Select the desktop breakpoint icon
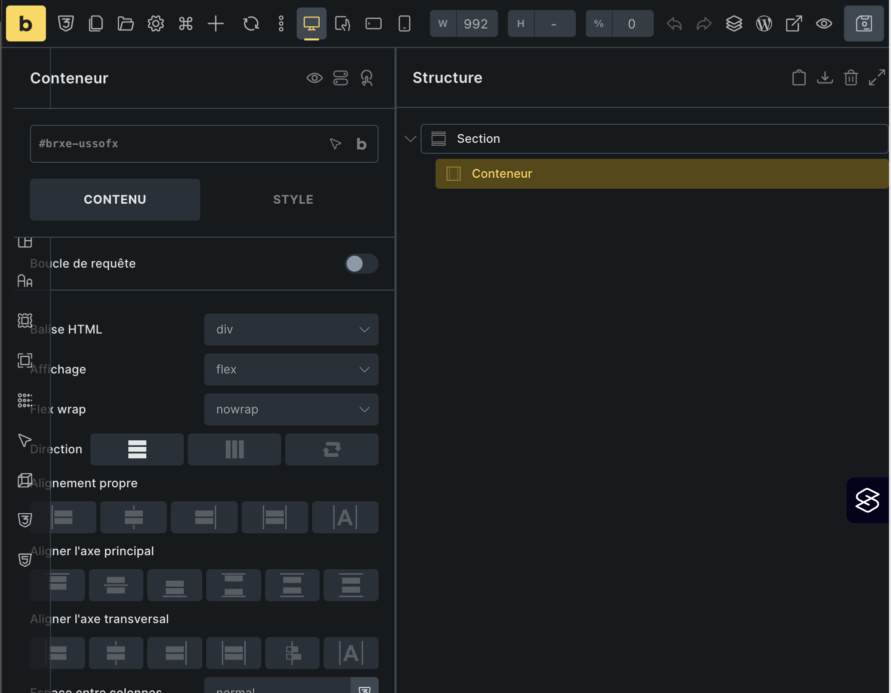Screen dimensions: 891x693 [x=312, y=23]
